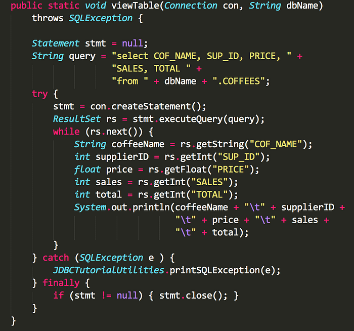Click the string "TOTAL" in getInt call
The width and height of the screenshot is (354, 331).
click(209, 195)
